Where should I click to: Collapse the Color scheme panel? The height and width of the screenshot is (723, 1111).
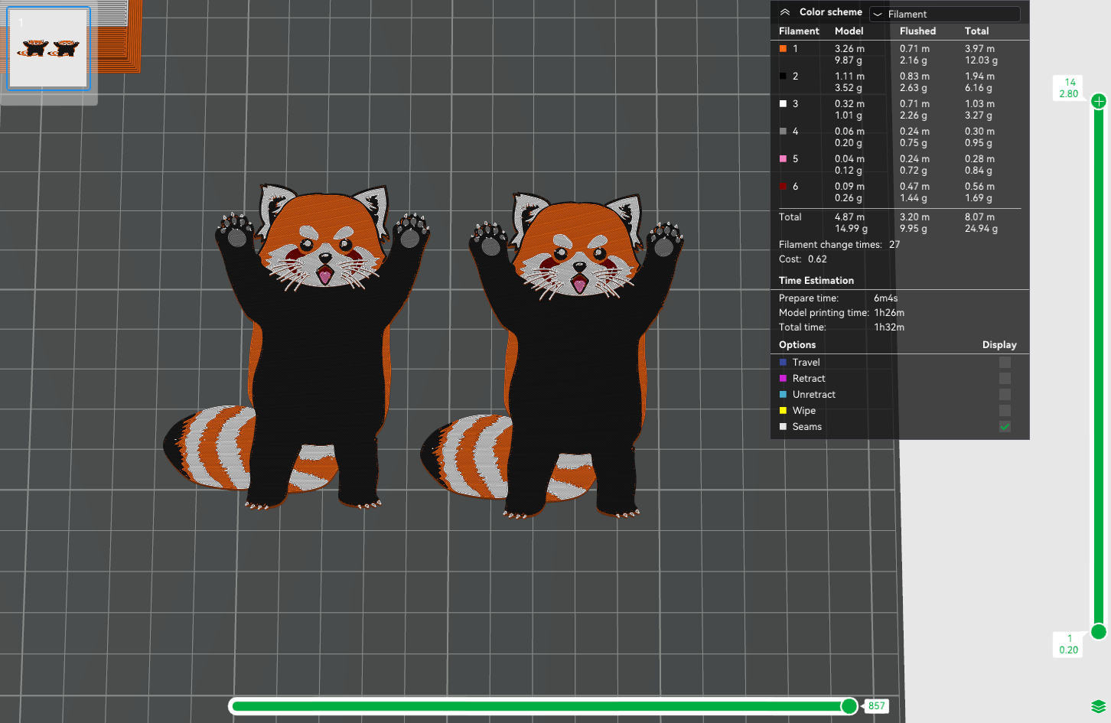[x=784, y=11]
